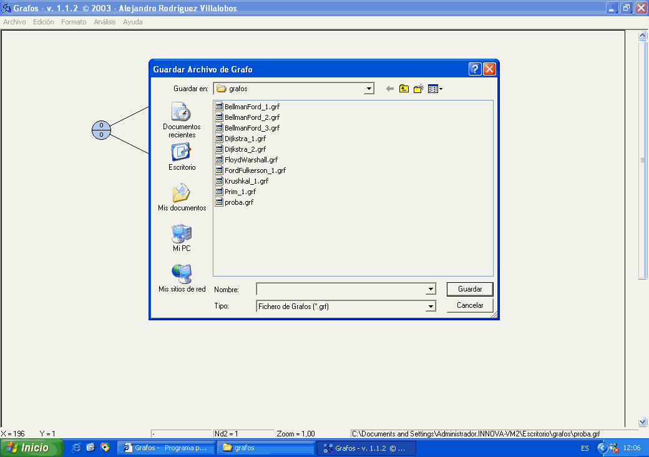
Task: Select the Dijkstra_1.grf file
Action: 245,139
